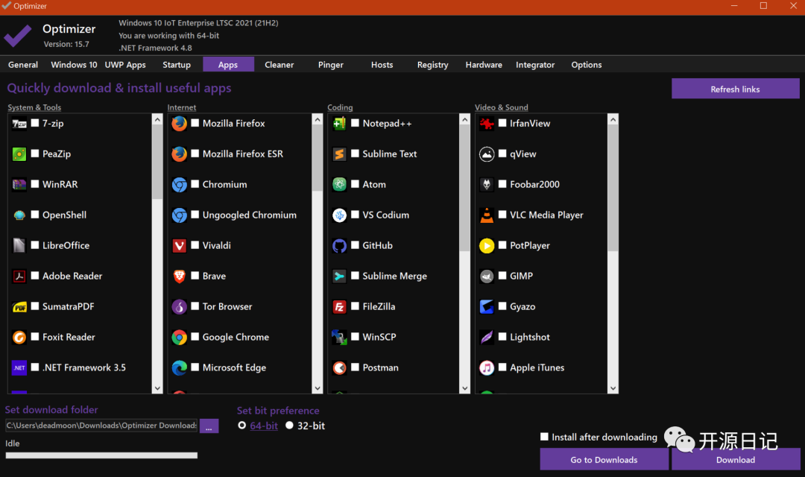The width and height of the screenshot is (805, 477).
Task: Click Video & Sound scroll up arrow
Action: [x=613, y=120]
